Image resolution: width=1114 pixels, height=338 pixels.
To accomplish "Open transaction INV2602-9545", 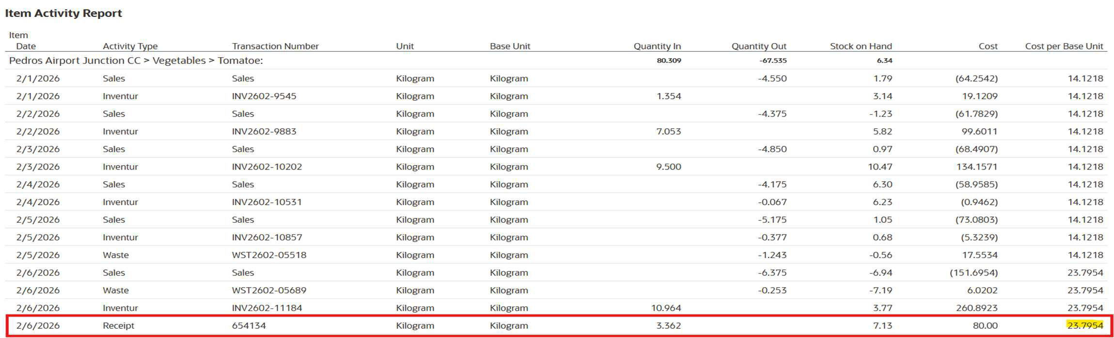I will tap(264, 96).
